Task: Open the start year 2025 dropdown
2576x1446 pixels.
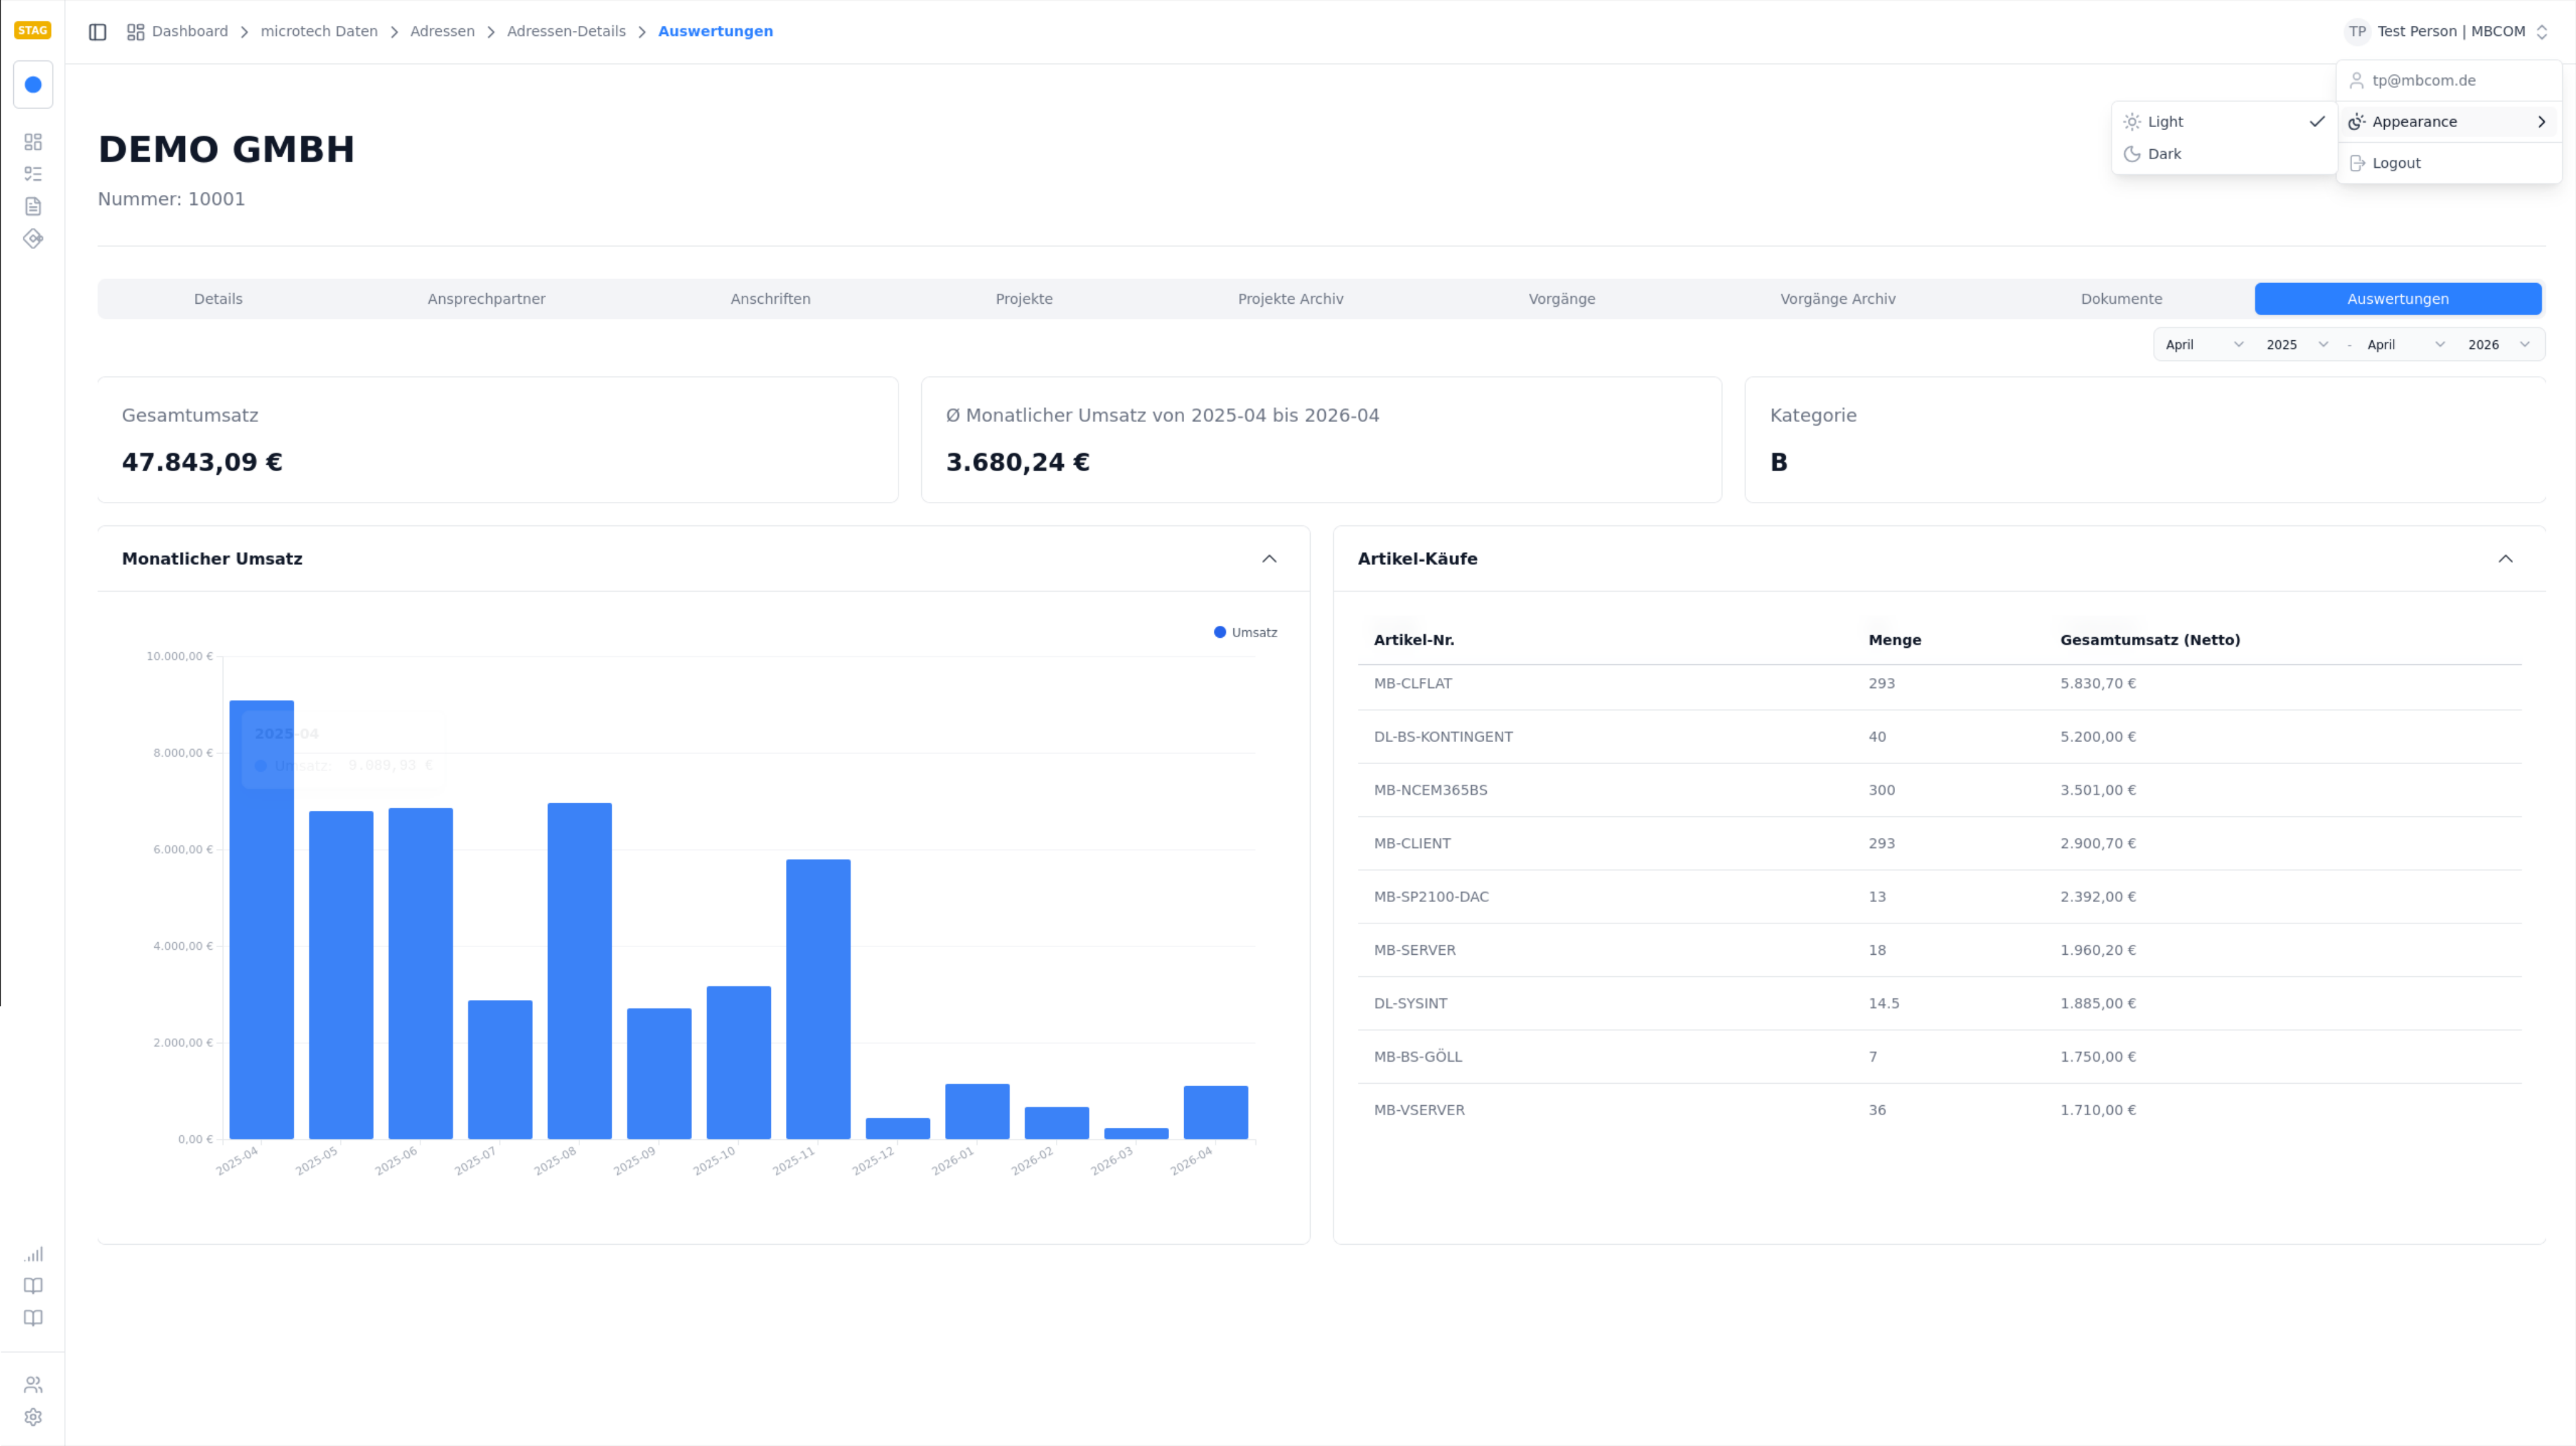Action: tap(2297, 345)
